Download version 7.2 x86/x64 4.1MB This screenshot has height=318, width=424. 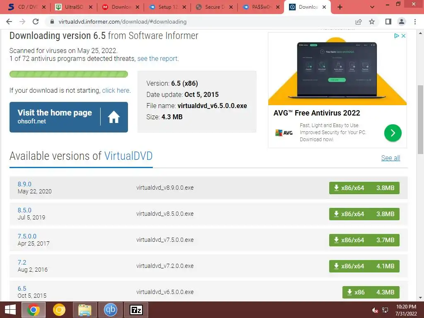(364, 266)
